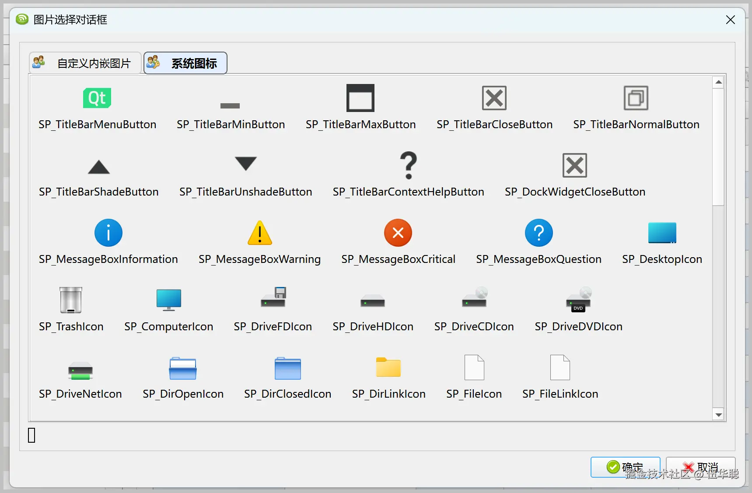Pick the SP_MessageBoxCritical red error icon

click(398, 233)
